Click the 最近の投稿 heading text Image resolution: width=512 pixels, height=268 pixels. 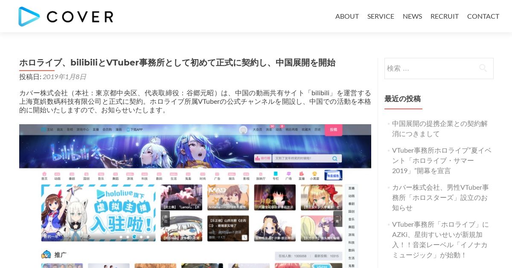click(402, 99)
